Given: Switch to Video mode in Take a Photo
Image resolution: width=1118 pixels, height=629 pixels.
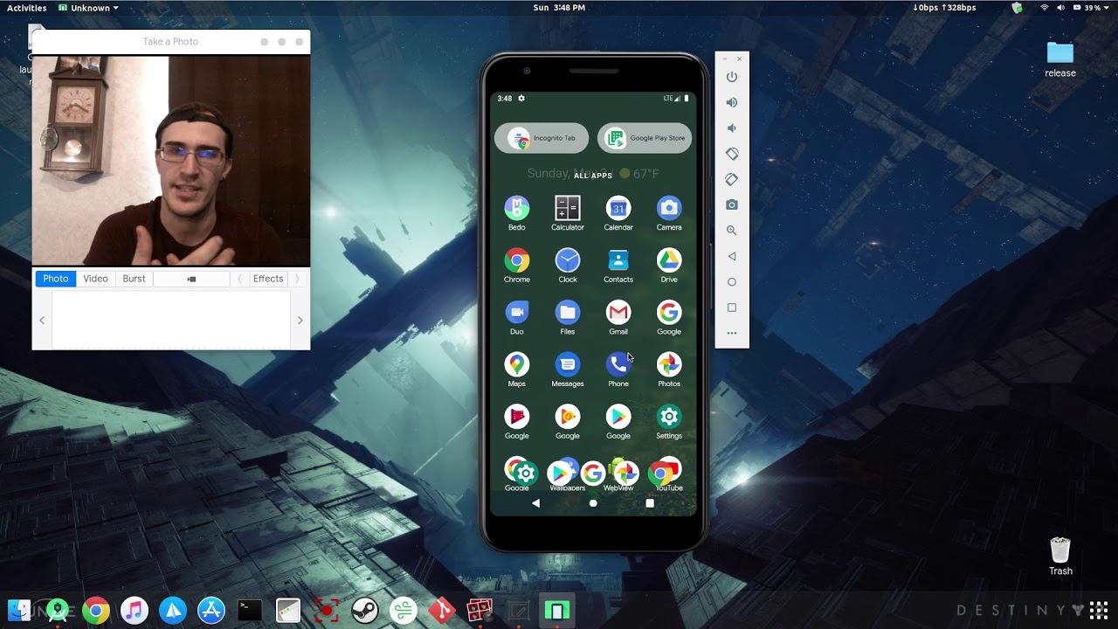Looking at the screenshot, I should pos(95,279).
